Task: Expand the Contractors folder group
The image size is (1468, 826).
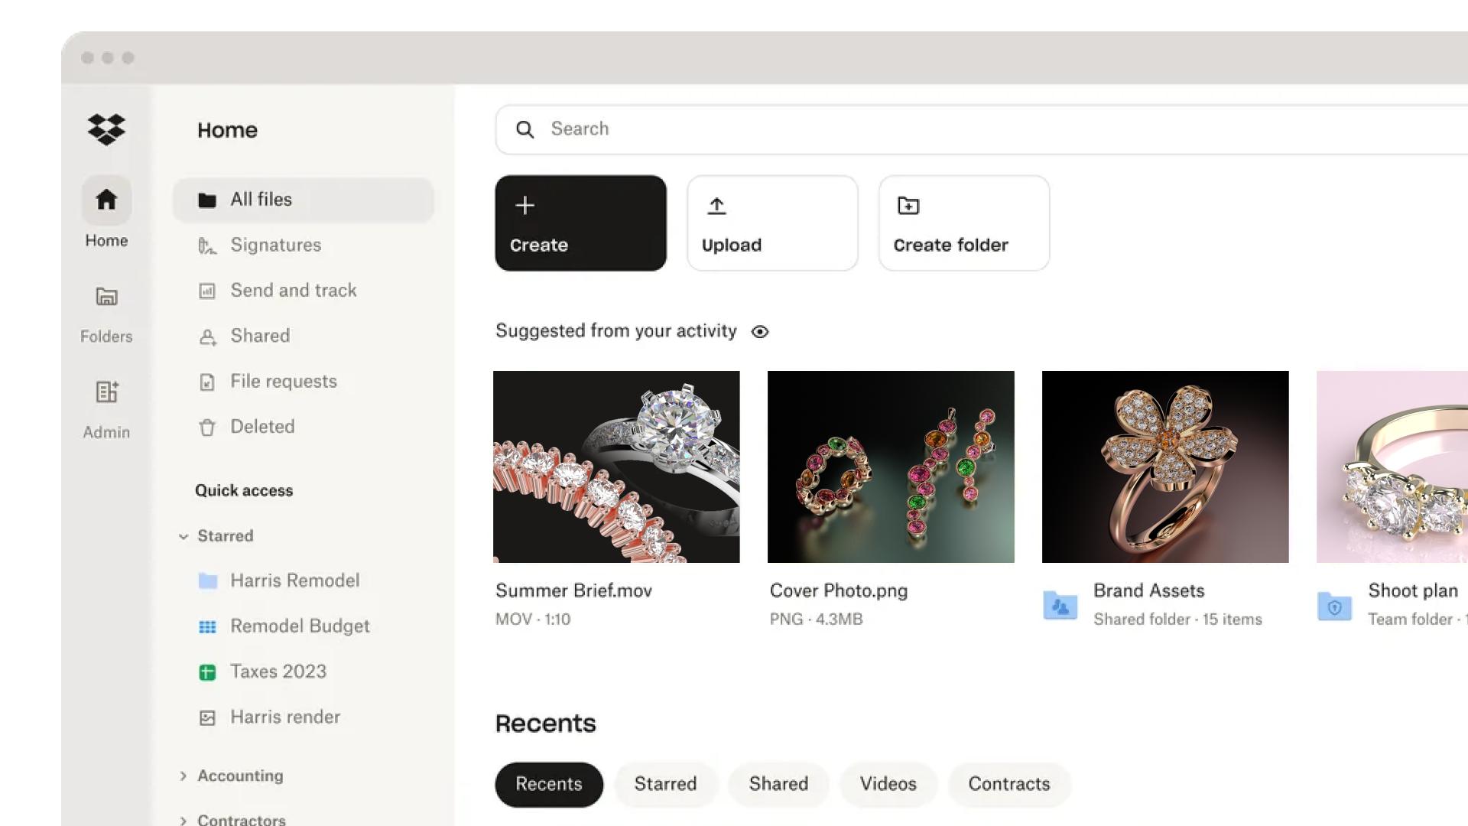Action: coord(183,820)
